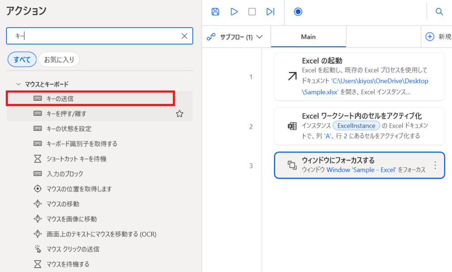
Task: Open the Sample.xlsx file path link
Action: pyautogui.click(x=365, y=86)
